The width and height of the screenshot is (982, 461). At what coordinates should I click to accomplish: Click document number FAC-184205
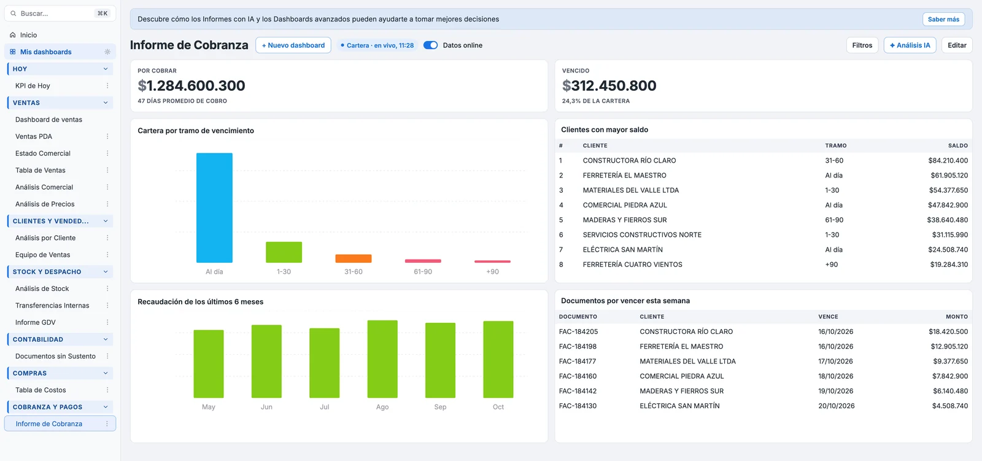pyautogui.click(x=578, y=331)
